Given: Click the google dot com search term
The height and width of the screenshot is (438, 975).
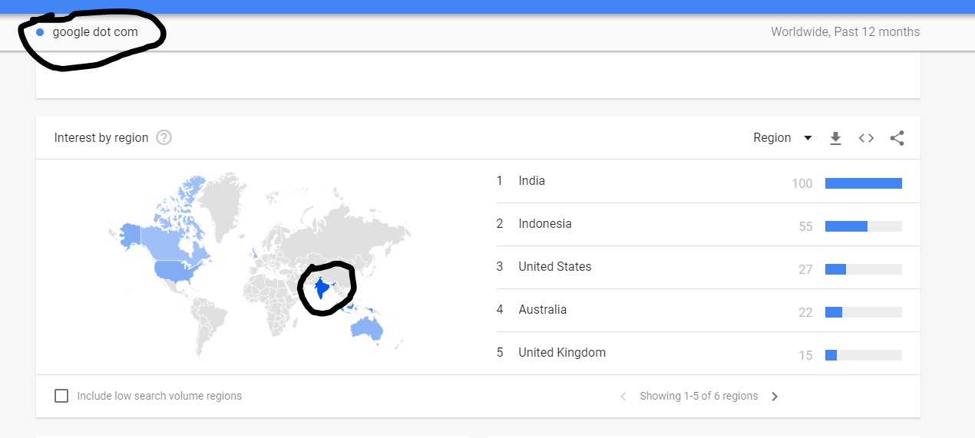Looking at the screenshot, I should coord(95,32).
